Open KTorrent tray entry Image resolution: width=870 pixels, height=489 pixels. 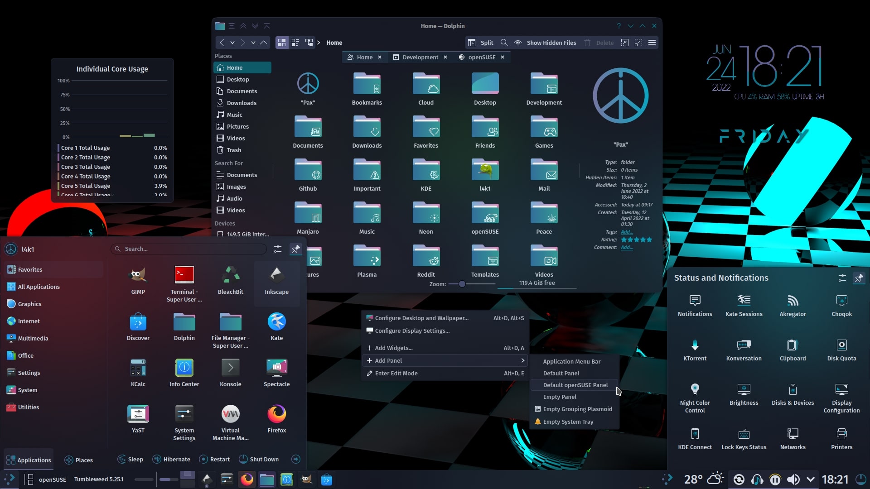(695, 350)
